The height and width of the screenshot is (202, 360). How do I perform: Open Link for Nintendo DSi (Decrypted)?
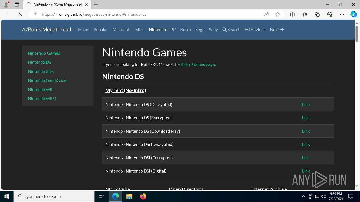(x=306, y=144)
